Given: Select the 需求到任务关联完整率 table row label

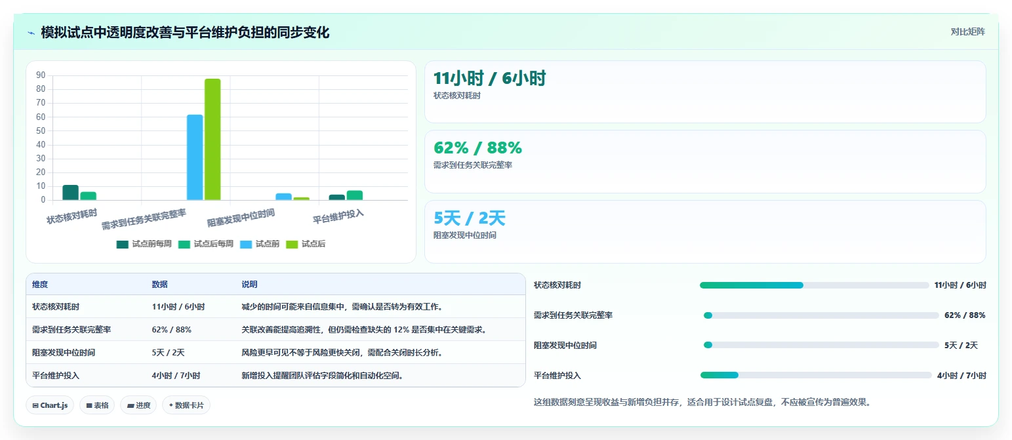Looking at the screenshot, I should tap(71, 329).
